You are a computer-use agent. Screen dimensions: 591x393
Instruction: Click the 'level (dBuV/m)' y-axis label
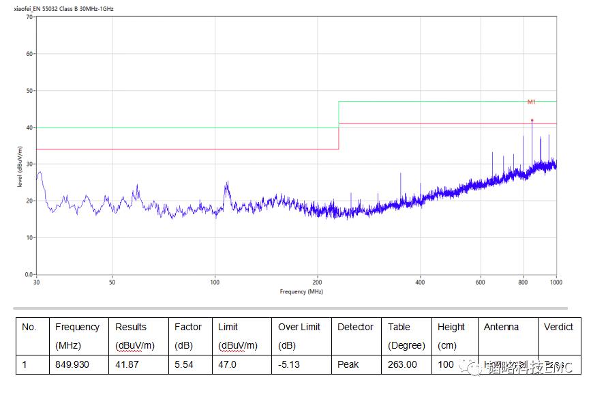[20, 166]
